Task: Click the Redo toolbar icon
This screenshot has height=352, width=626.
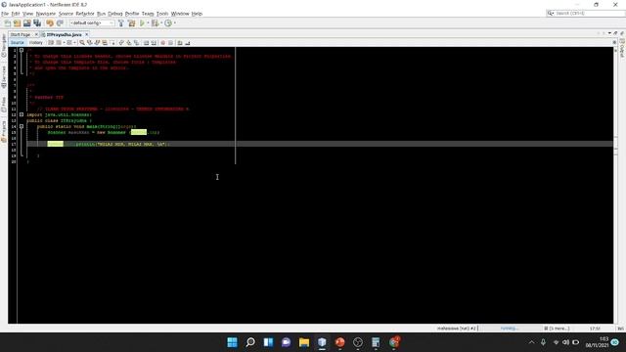Action: 60,23
